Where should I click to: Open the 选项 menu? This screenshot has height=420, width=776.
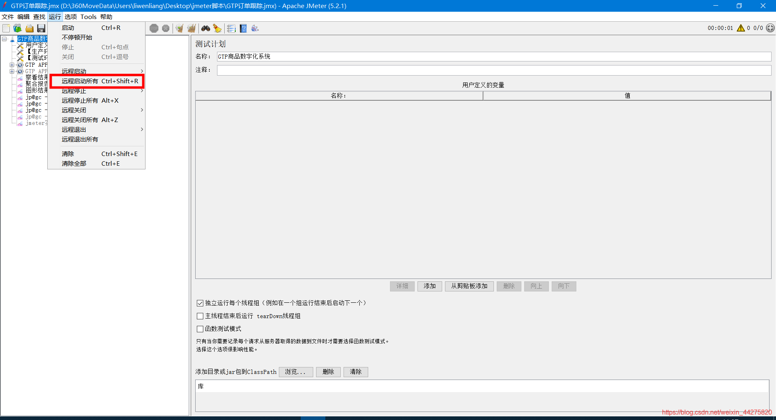click(71, 17)
